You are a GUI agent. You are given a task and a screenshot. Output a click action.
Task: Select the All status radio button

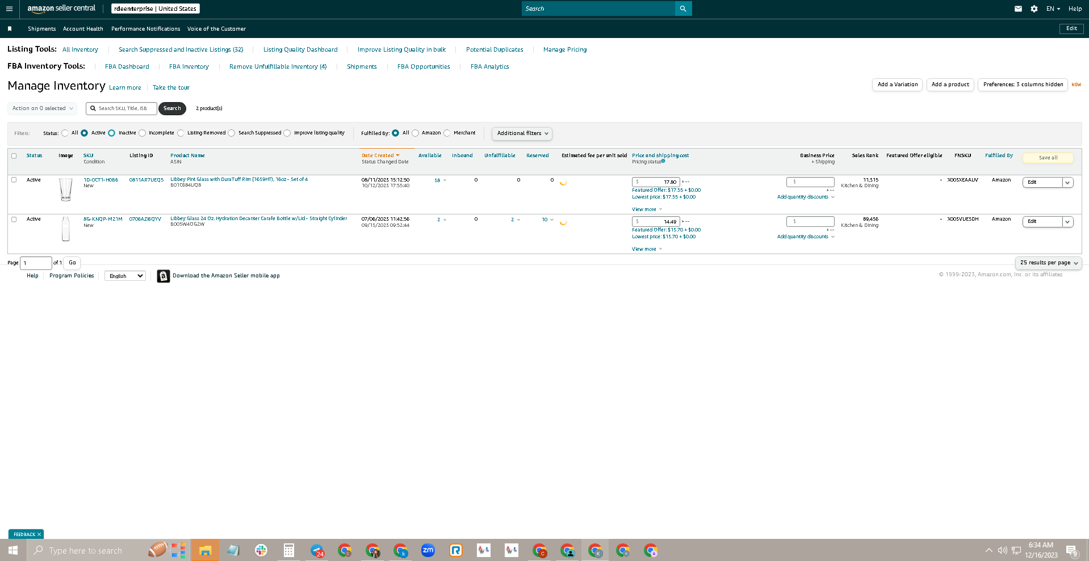[65, 133]
